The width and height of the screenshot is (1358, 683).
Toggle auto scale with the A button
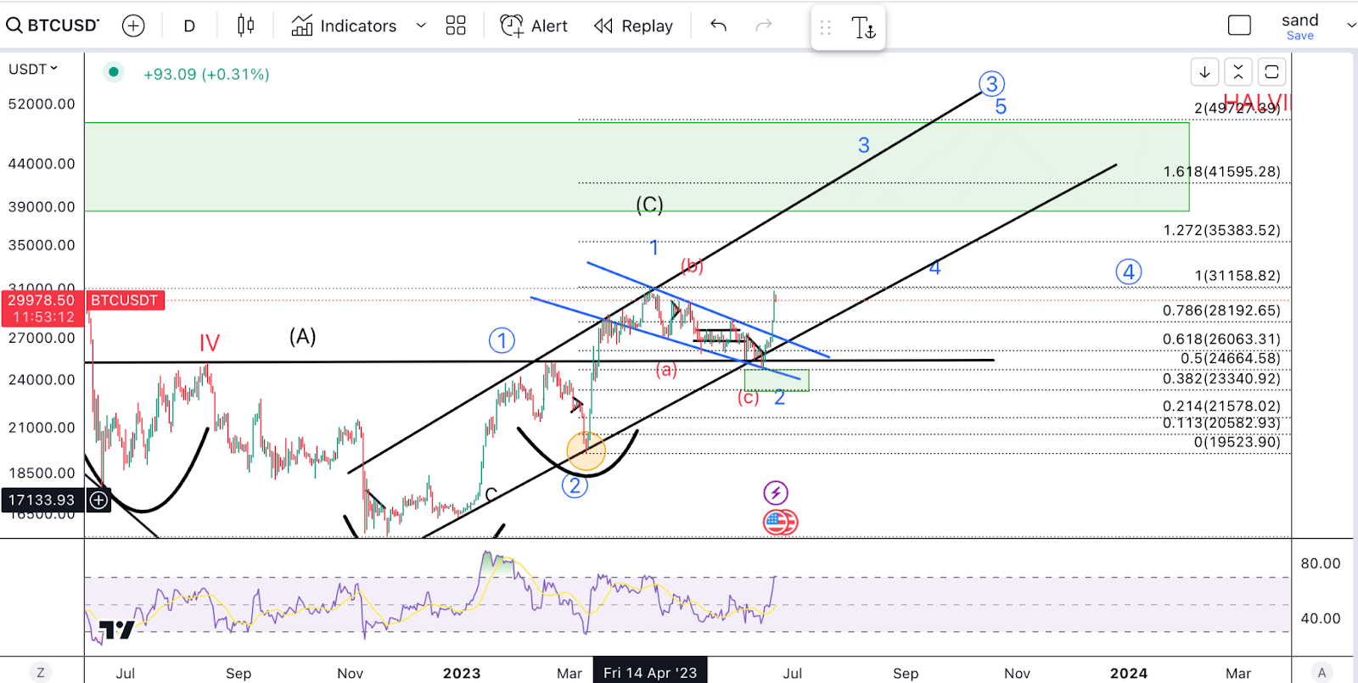point(1322,672)
